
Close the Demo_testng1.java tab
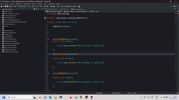coord(86,9)
